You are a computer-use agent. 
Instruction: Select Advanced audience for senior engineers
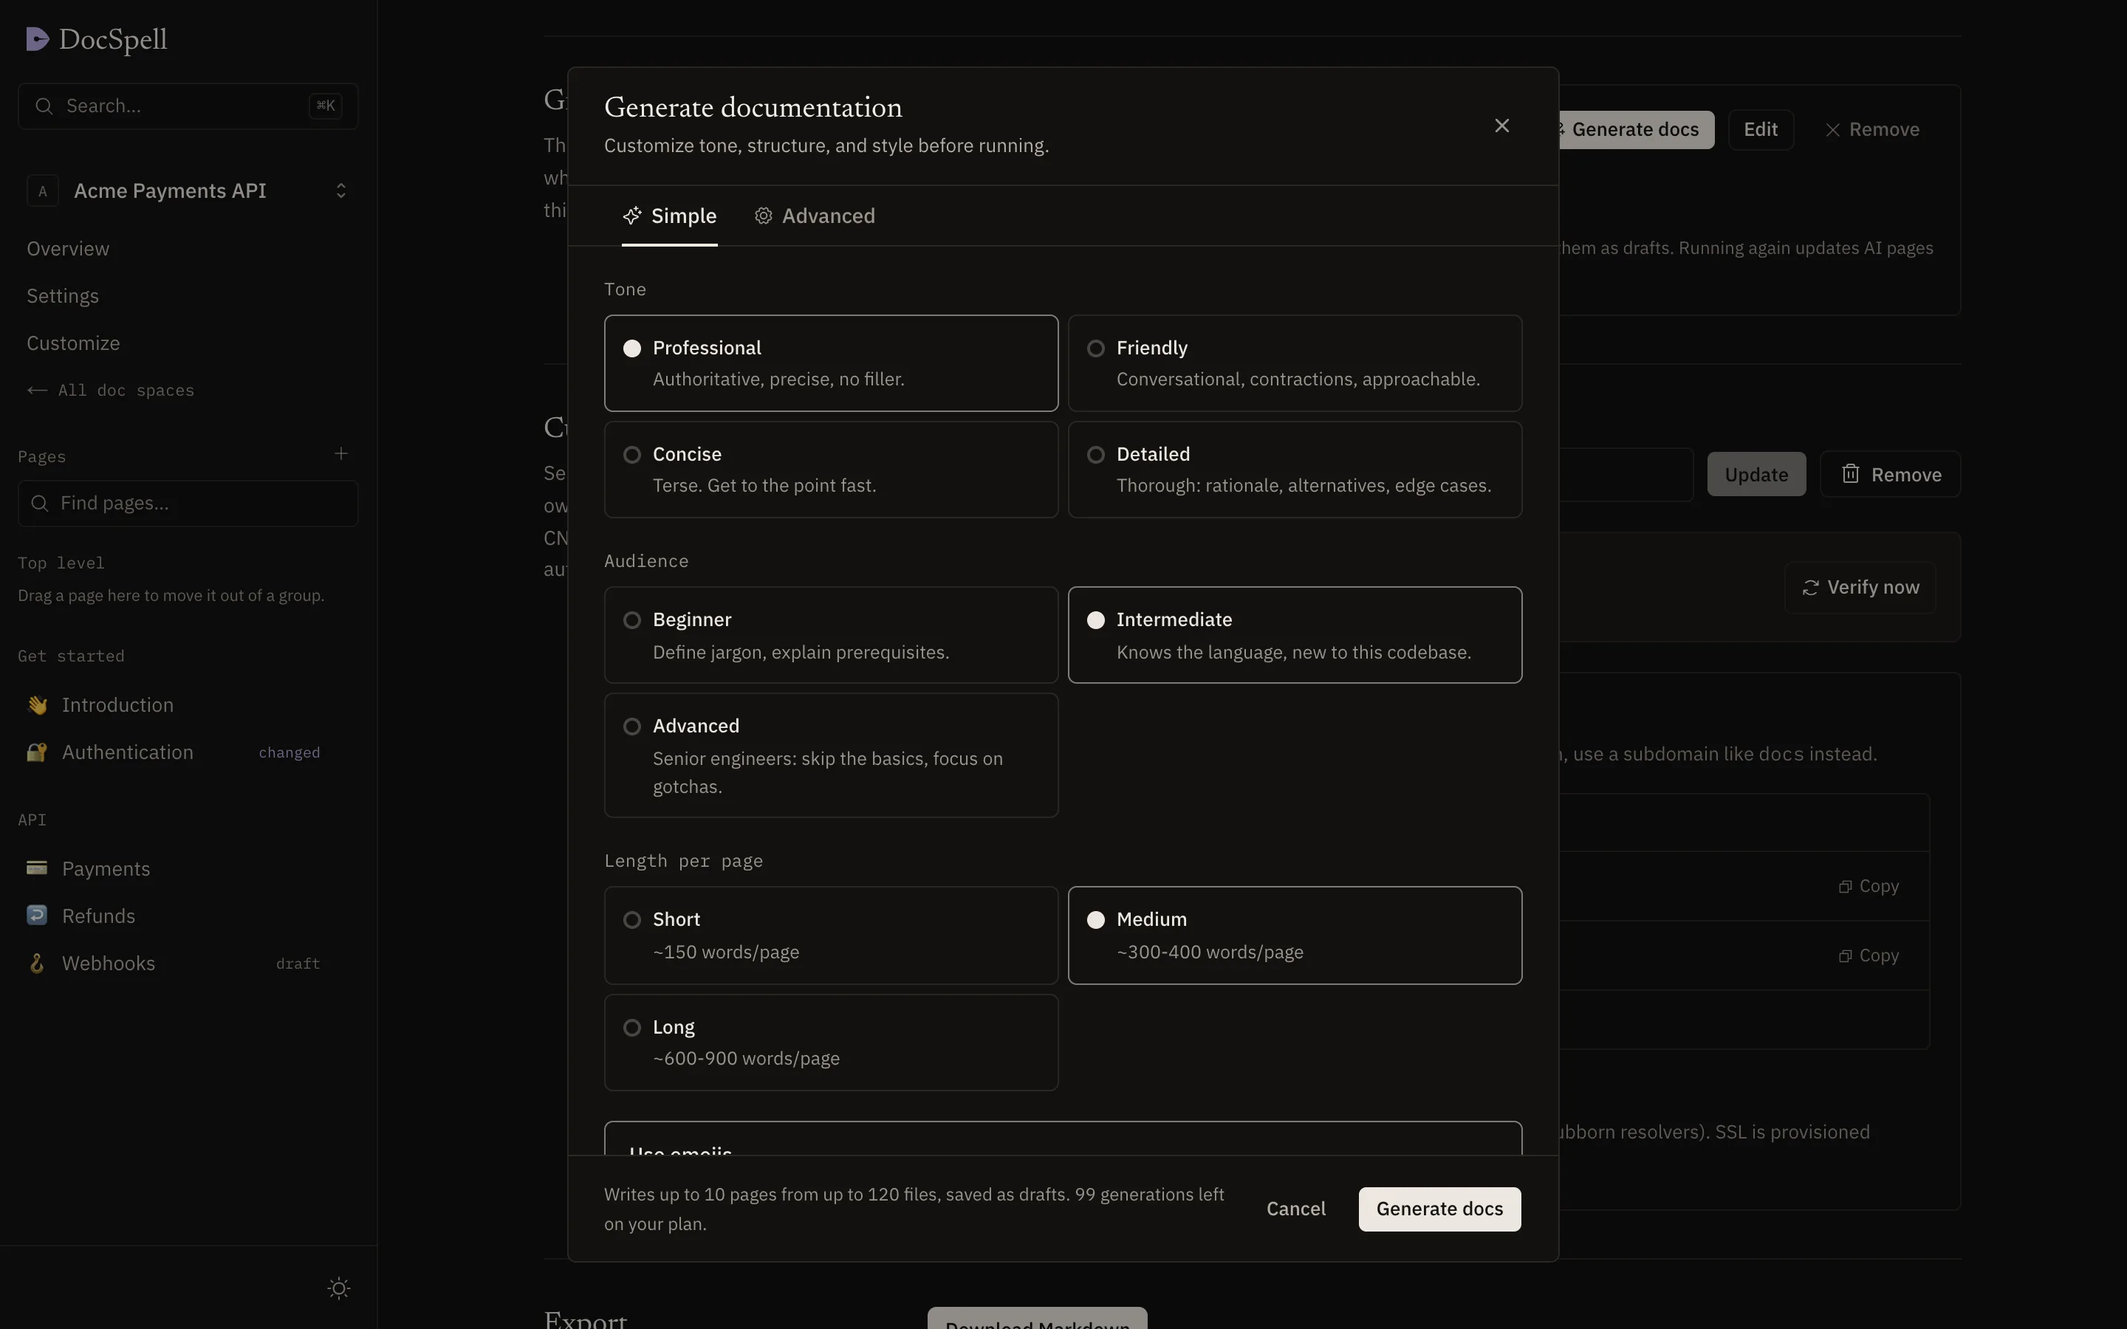coord(831,755)
